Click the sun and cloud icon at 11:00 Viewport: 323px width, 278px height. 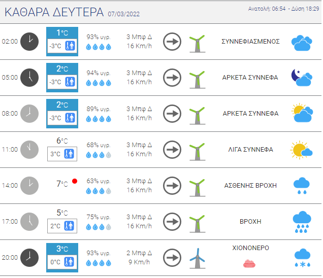point(302,149)
